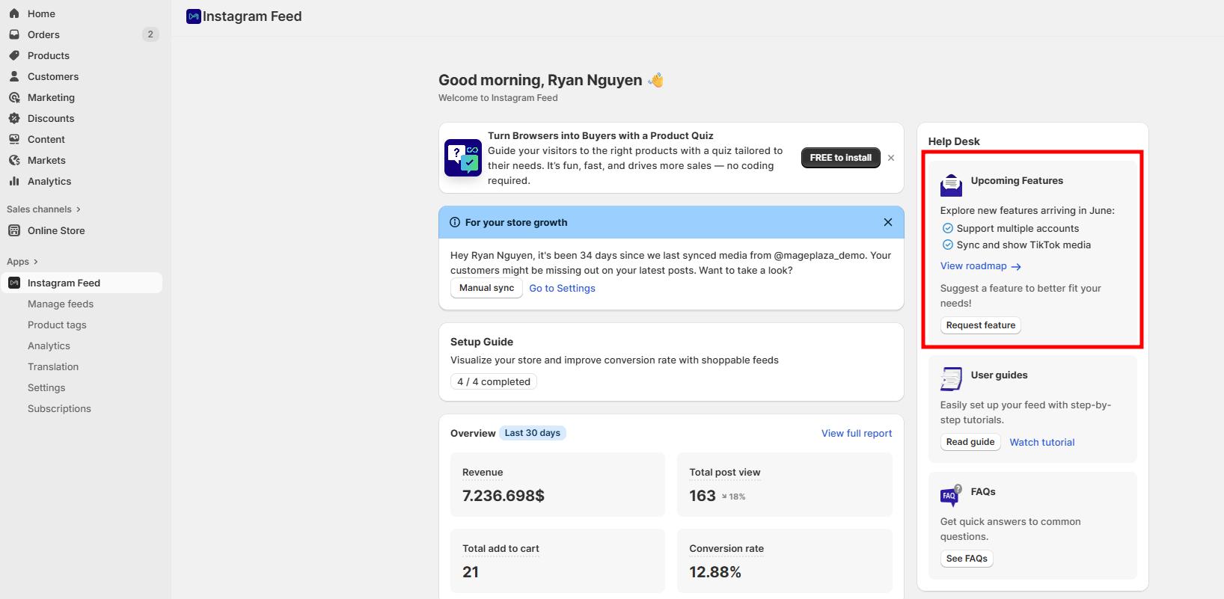This screenshot has width=1224, height=599.
Task: Click the FAQs speech bubble icon
Action: pos(951,495)
